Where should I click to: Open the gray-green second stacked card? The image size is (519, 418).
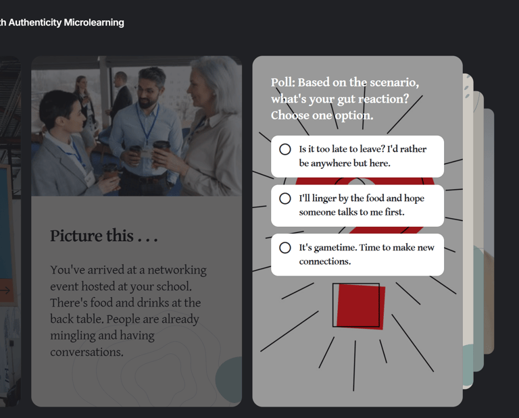[x=478, y=232]
